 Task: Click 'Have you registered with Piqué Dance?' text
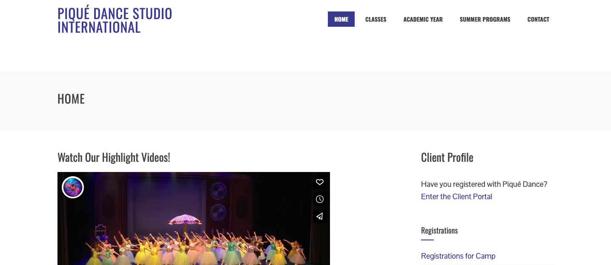pos(484,184)
